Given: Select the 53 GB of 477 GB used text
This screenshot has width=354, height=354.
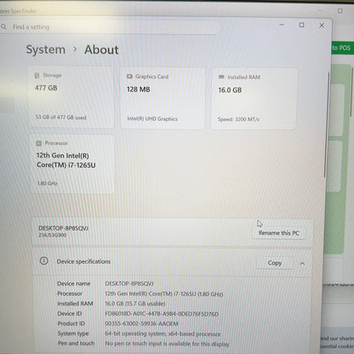Looking at the screenshot, I should click(x=60, y=117).
